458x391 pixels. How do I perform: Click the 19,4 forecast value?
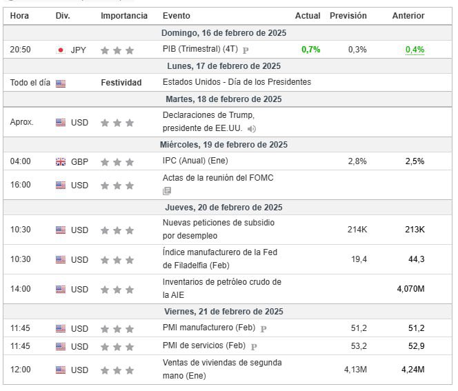(359, 259)
